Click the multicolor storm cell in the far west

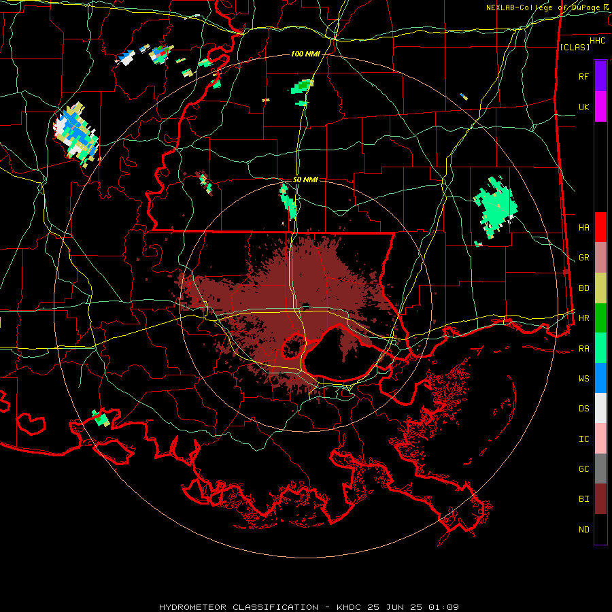76,135
